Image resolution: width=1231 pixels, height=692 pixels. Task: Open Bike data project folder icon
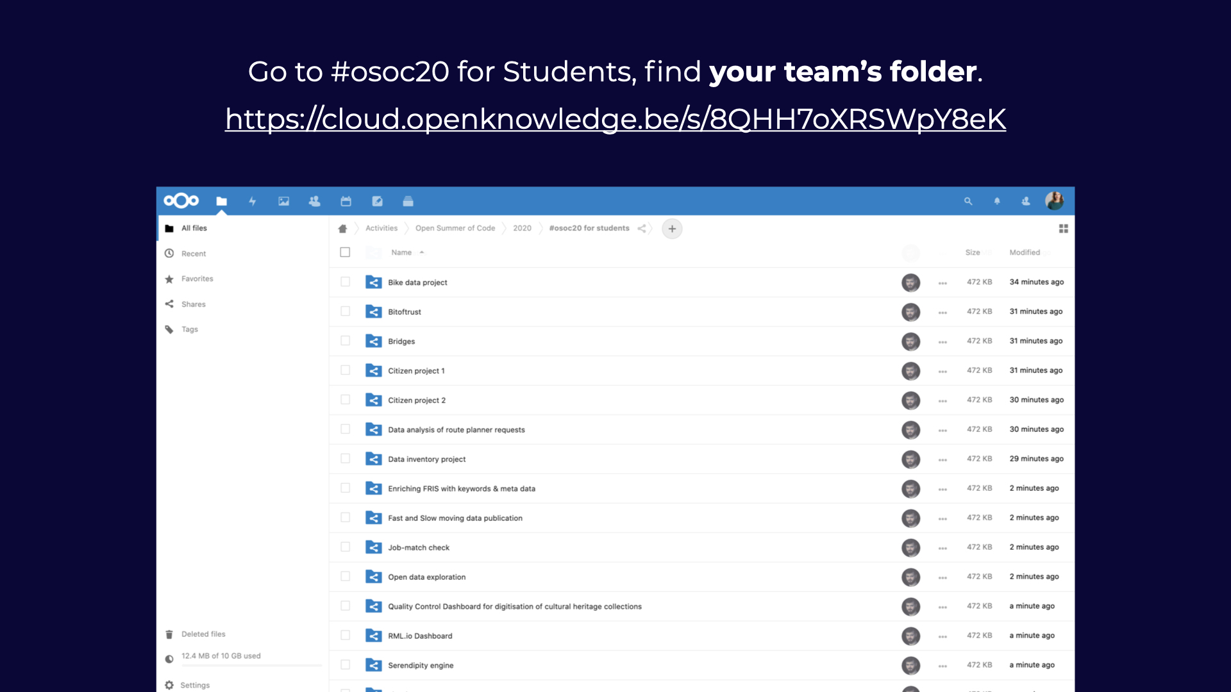(374, 282)
